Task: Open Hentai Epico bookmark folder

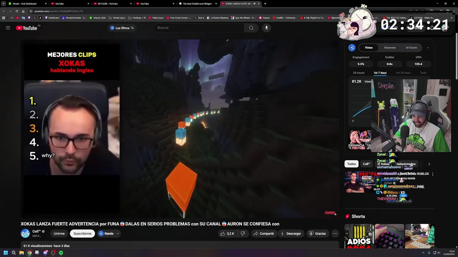Action: pyautogui.click(x=117, y=17)
